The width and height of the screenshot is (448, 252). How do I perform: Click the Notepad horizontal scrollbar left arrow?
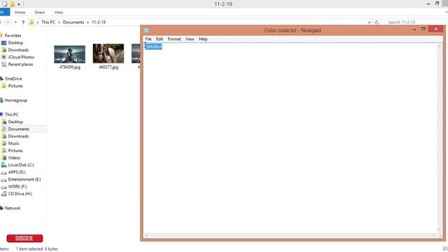coord(146,235)
